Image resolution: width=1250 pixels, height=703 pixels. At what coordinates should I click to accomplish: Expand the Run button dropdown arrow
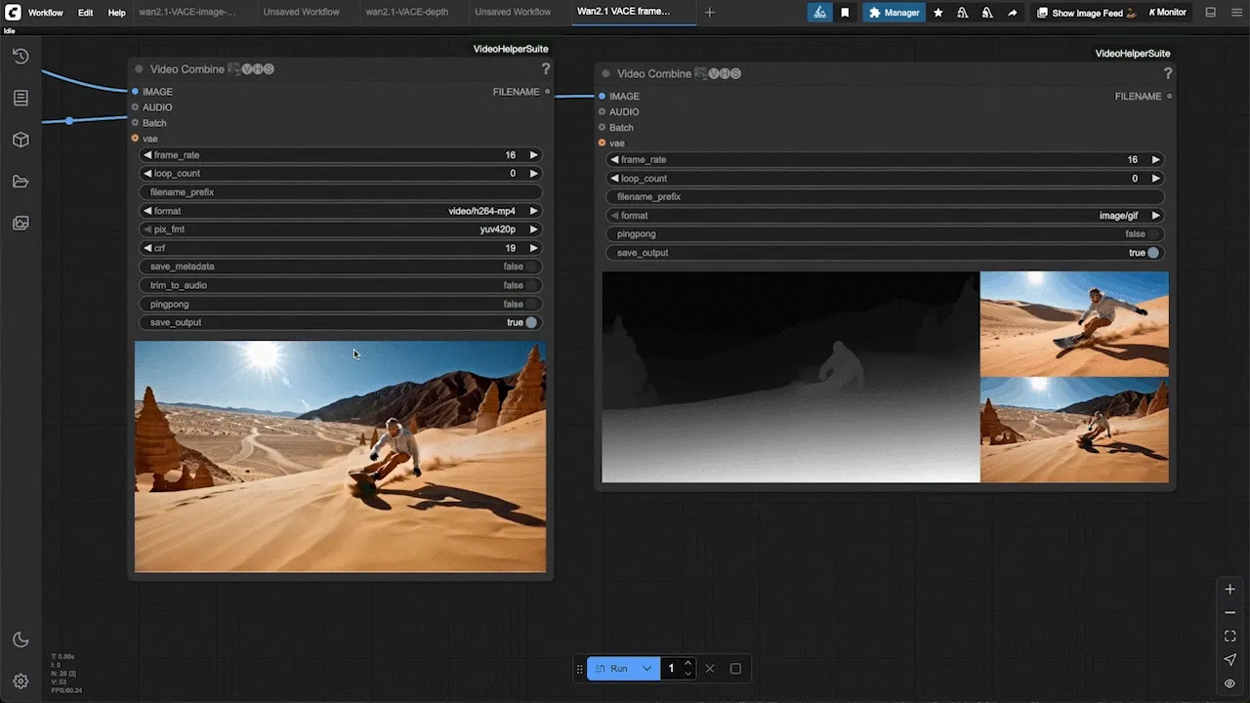click(646, 669)
